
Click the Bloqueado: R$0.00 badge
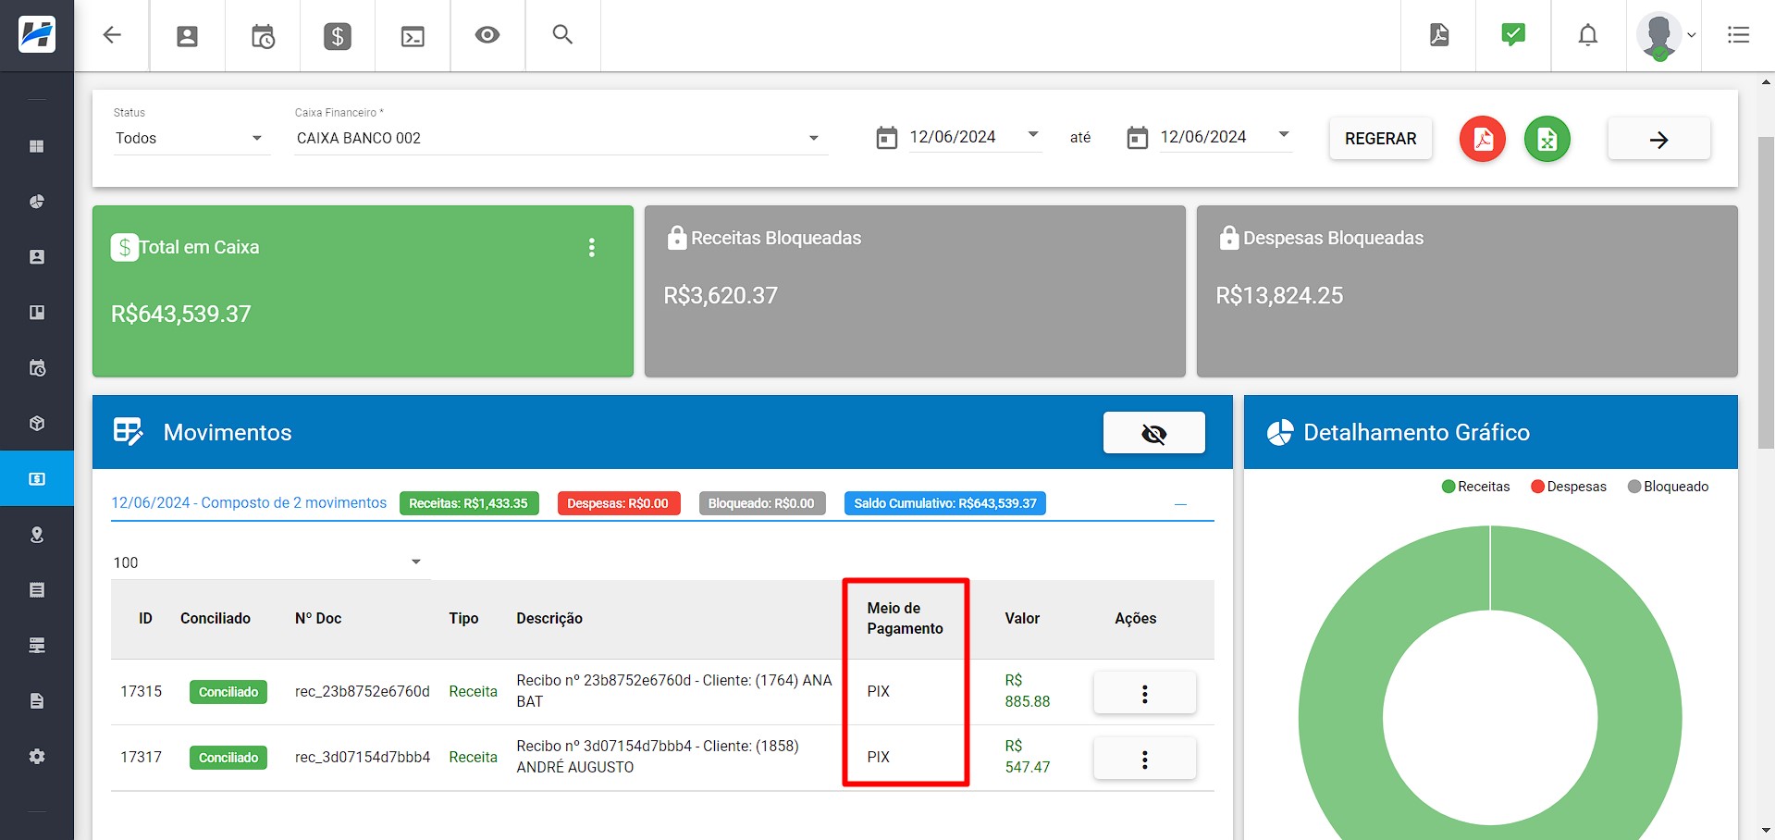point(762,503)
